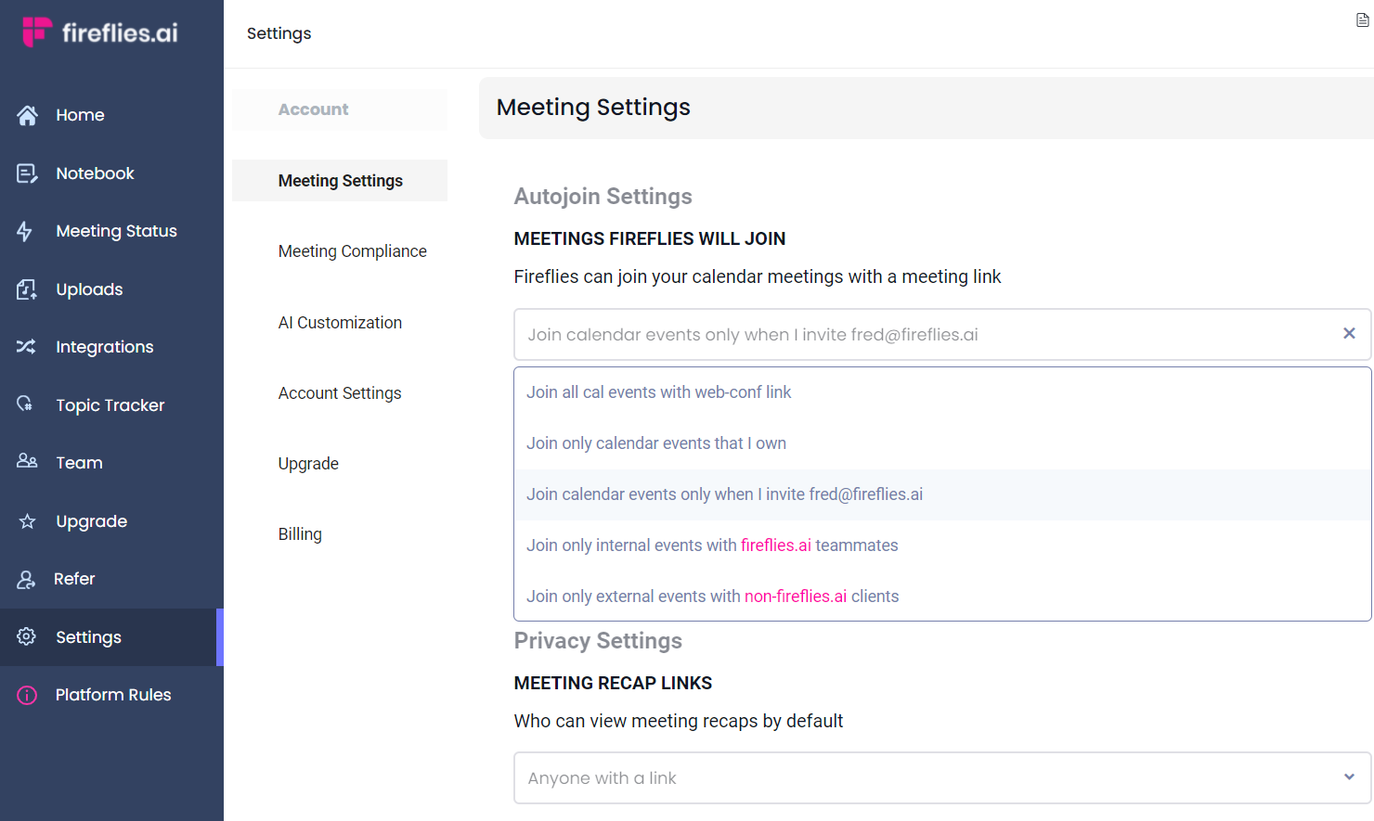Click the Platform Rules info icon
The width and height of the screenshot is (1374, 821).
[x=27, y=695]
